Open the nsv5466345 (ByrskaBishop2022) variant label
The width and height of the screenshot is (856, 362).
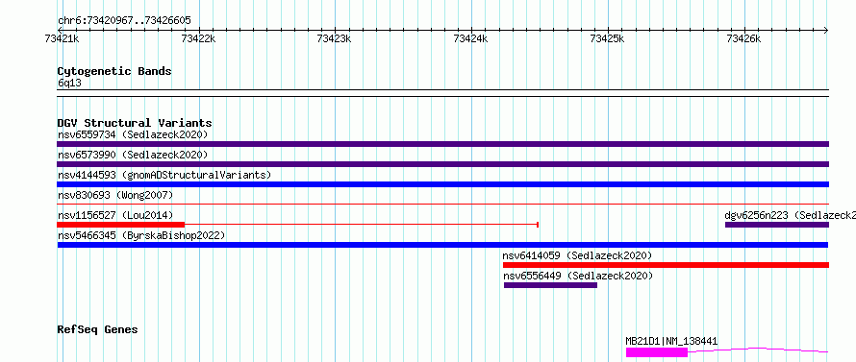141,235
